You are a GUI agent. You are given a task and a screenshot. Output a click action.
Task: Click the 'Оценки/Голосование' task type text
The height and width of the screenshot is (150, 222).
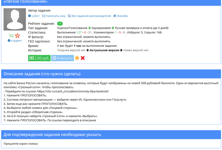pyautogui.click(x=72, y=28)
